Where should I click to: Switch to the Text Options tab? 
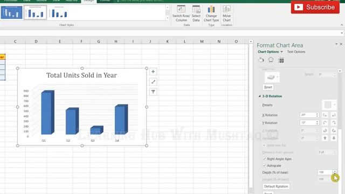[296, 52]
